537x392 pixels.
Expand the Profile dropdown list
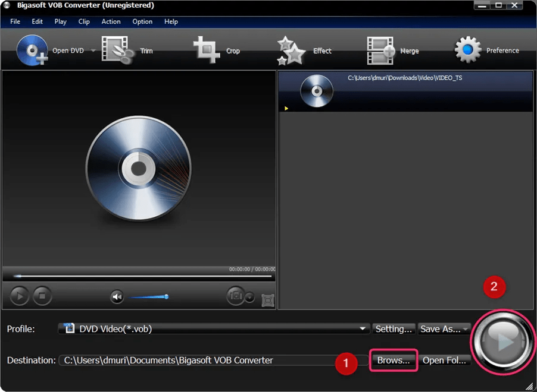362,328
